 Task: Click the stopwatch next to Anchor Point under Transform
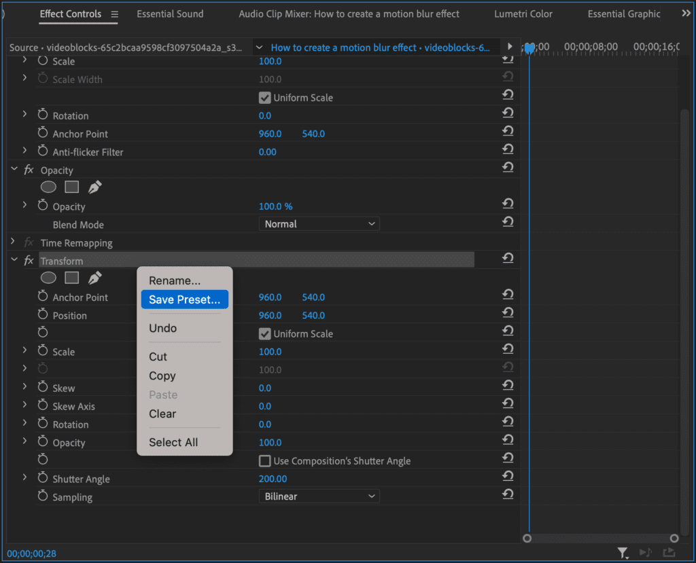[x=43, y=297]
